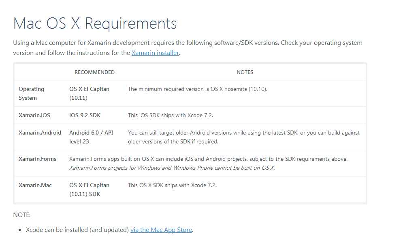Click the 'This OS X SDK ships with Xcode 7.2' note
418x238 pixels.
172,185
